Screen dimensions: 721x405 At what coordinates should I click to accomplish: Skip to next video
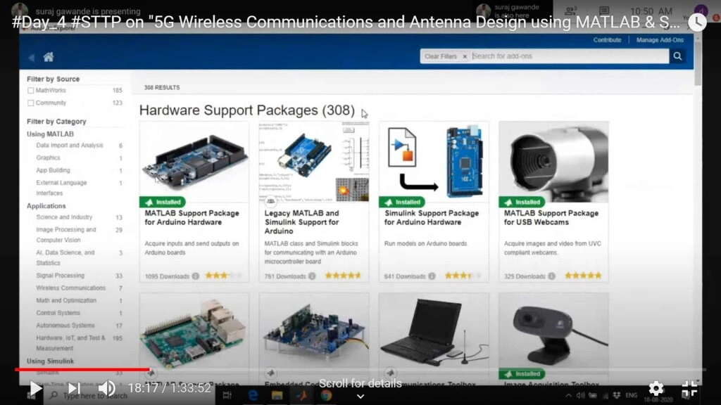(x=74, y=388)
